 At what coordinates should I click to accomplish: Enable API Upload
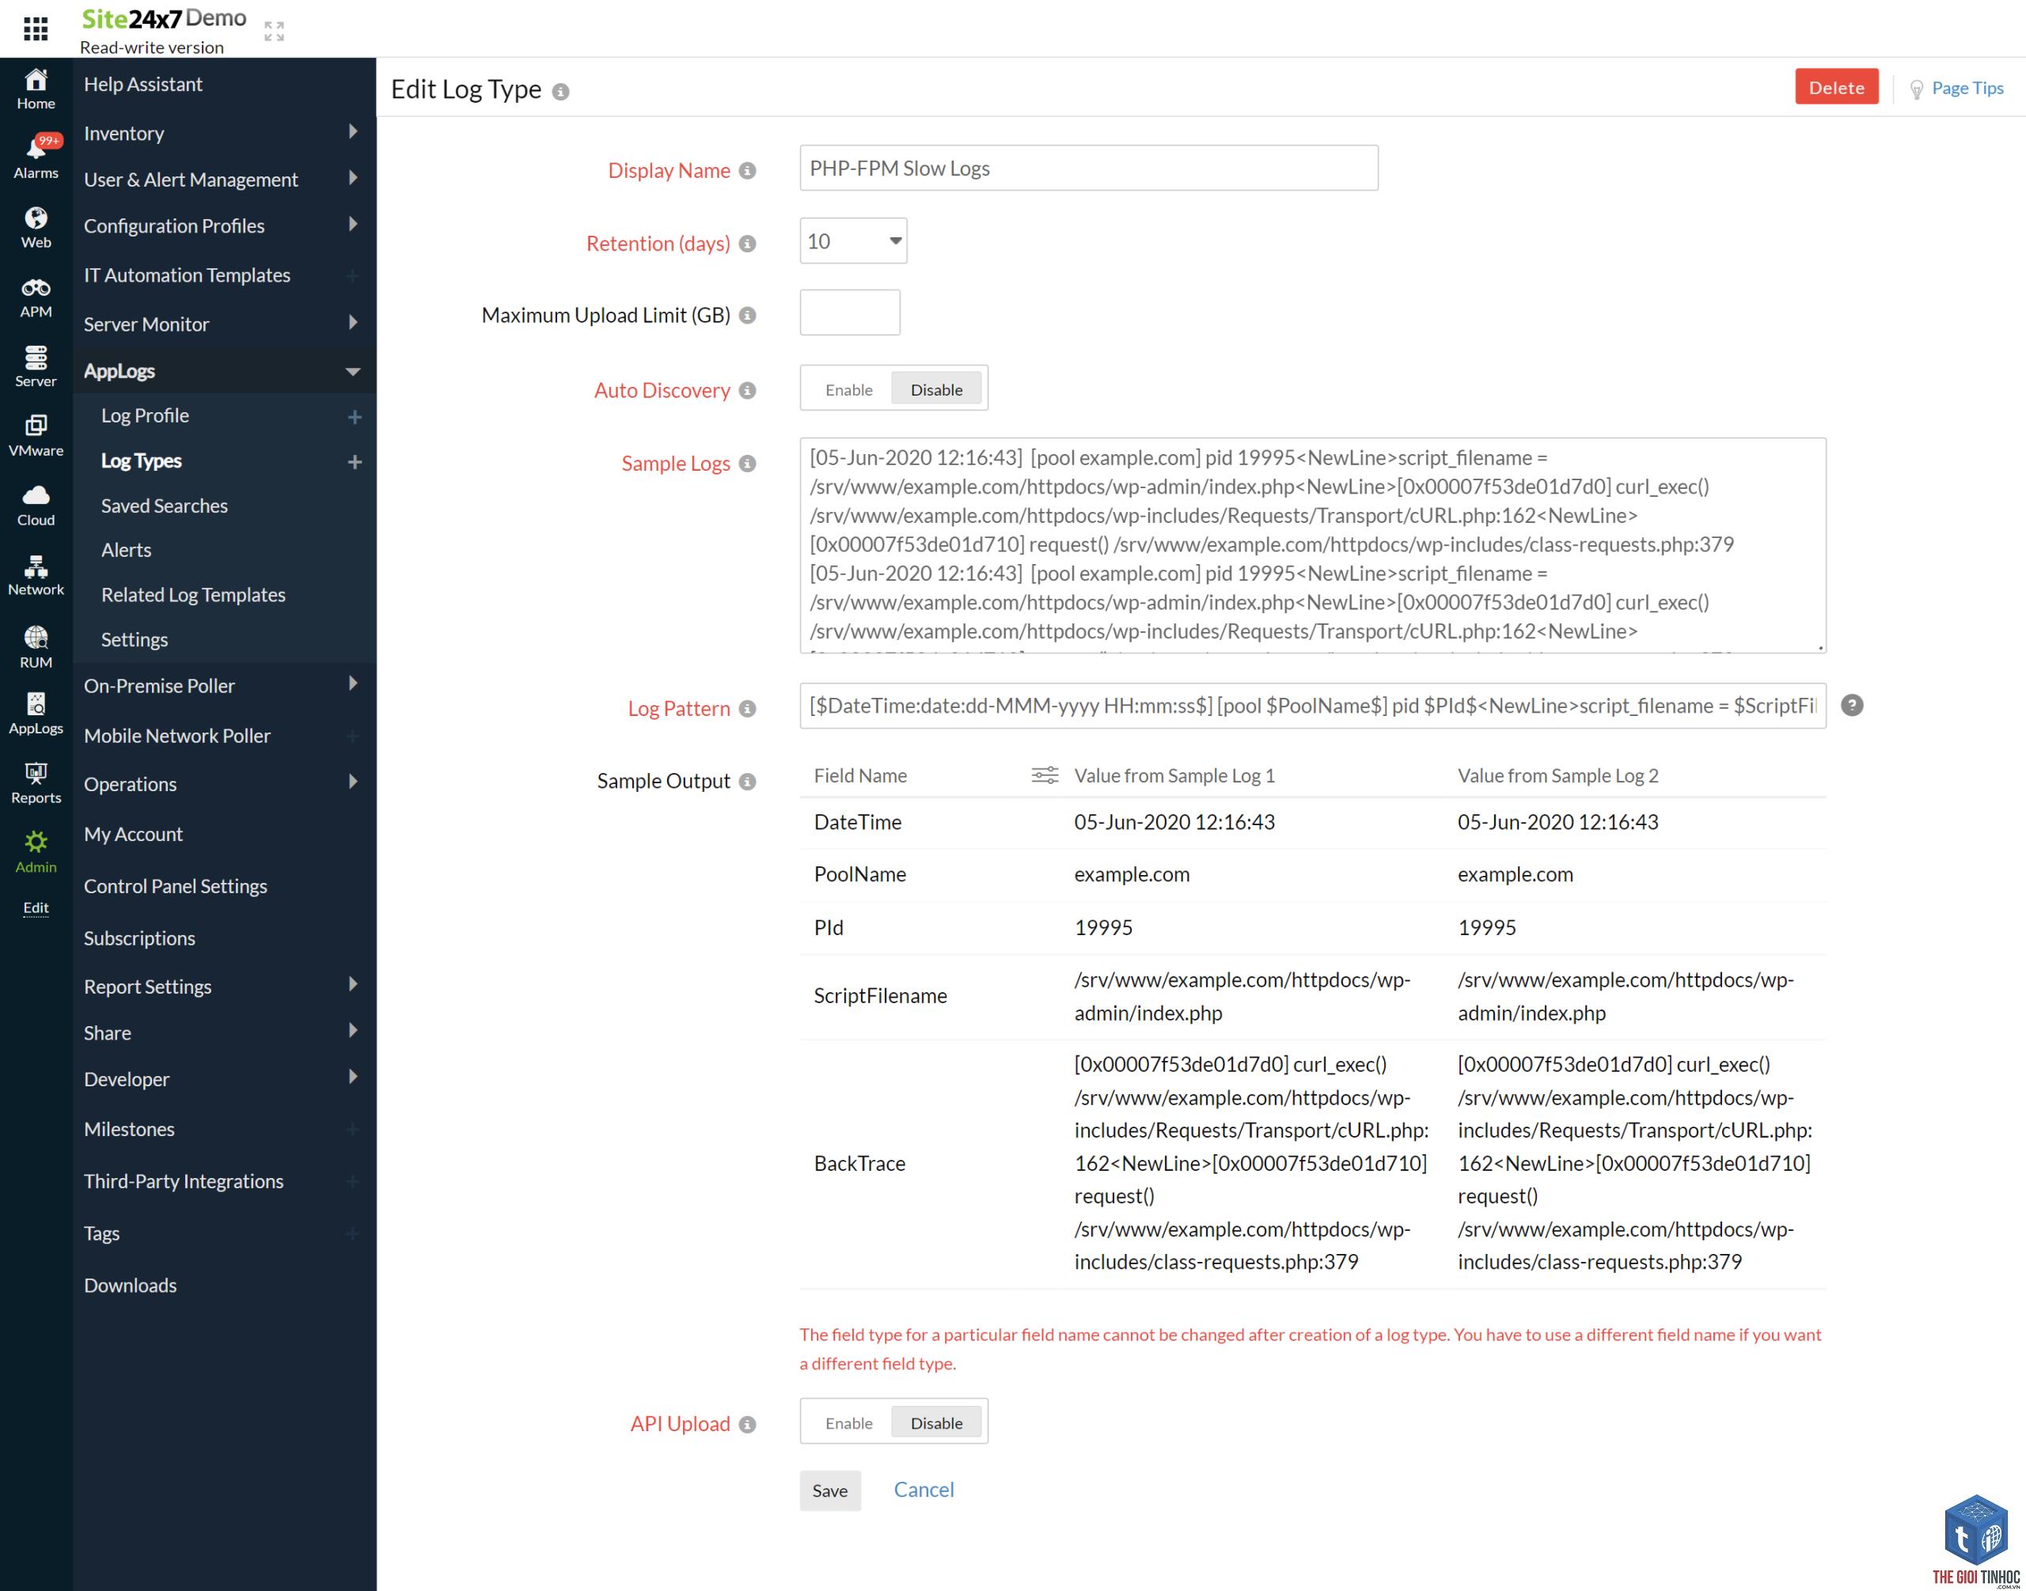point(848,1422)
